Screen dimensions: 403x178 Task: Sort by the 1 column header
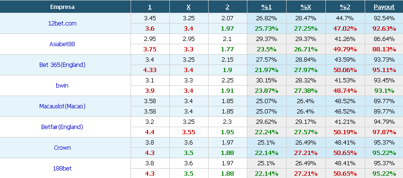point(150,7)
